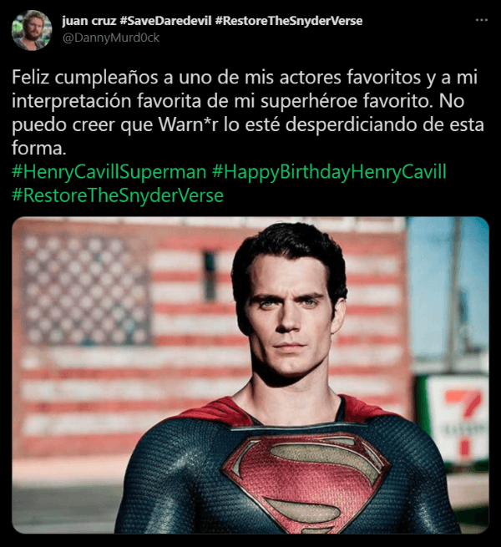Click the word 'forma.' ending the tweet
This screenshot has width=501, height=547.
(x=39, y=148)
